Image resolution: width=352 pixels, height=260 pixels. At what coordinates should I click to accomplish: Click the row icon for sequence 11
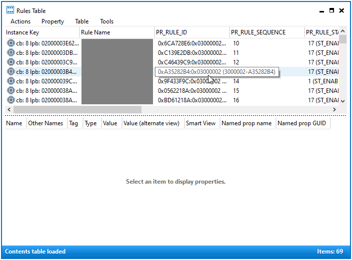tap(10, 53)
